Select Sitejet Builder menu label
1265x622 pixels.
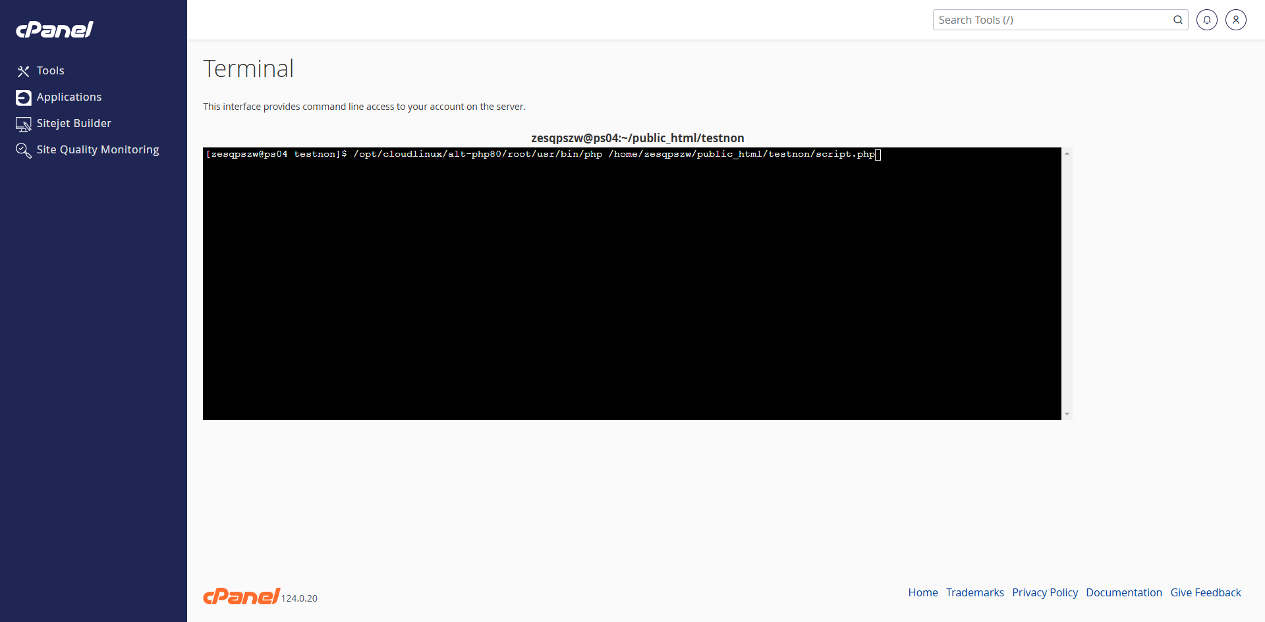(x=74, y=123)
